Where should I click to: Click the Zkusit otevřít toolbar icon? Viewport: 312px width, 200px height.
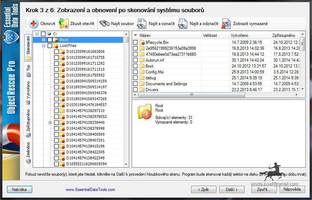64,24
